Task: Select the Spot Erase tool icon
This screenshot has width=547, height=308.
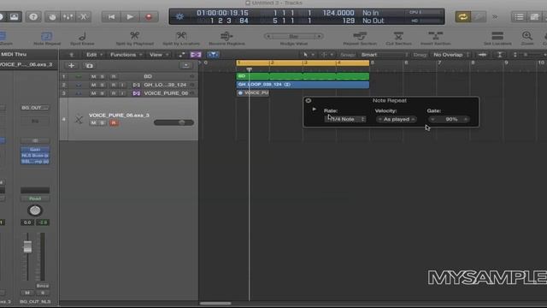Action: [x=82, y=36]
